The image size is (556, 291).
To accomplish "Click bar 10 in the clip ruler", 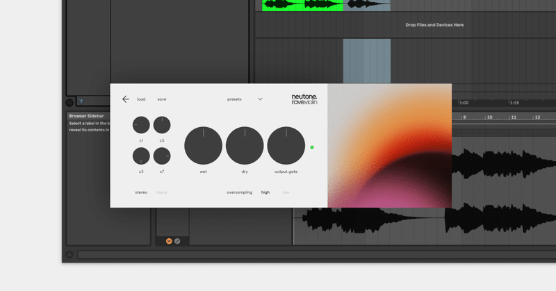I will click(489, 117).
